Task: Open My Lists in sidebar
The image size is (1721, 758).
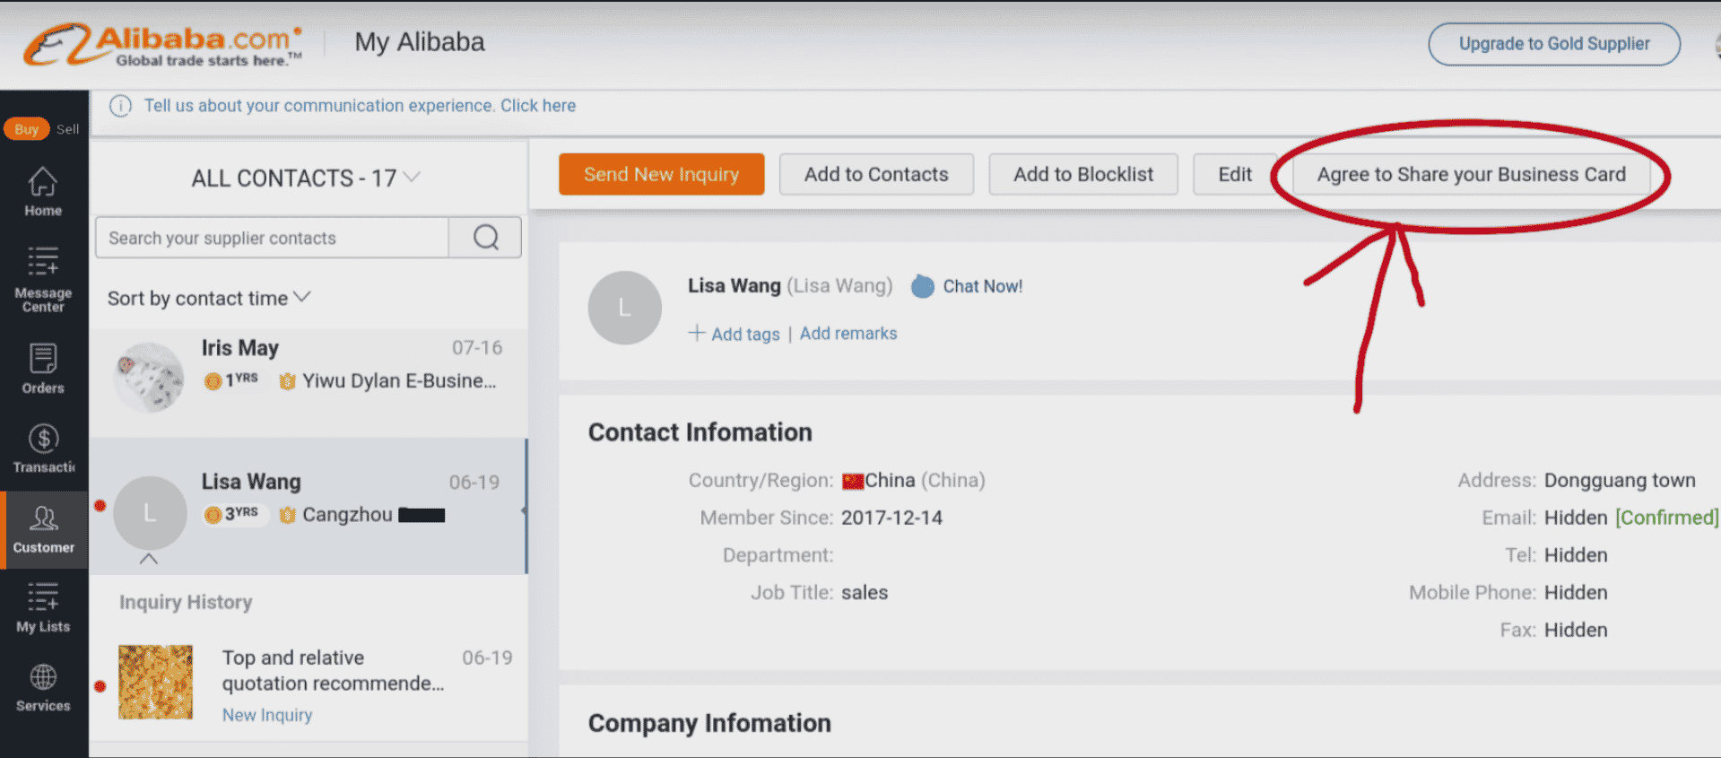Action: (43, 607)
